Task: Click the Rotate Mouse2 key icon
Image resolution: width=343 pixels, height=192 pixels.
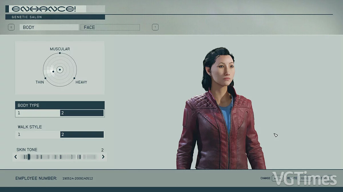Action: tap(305, 178)
